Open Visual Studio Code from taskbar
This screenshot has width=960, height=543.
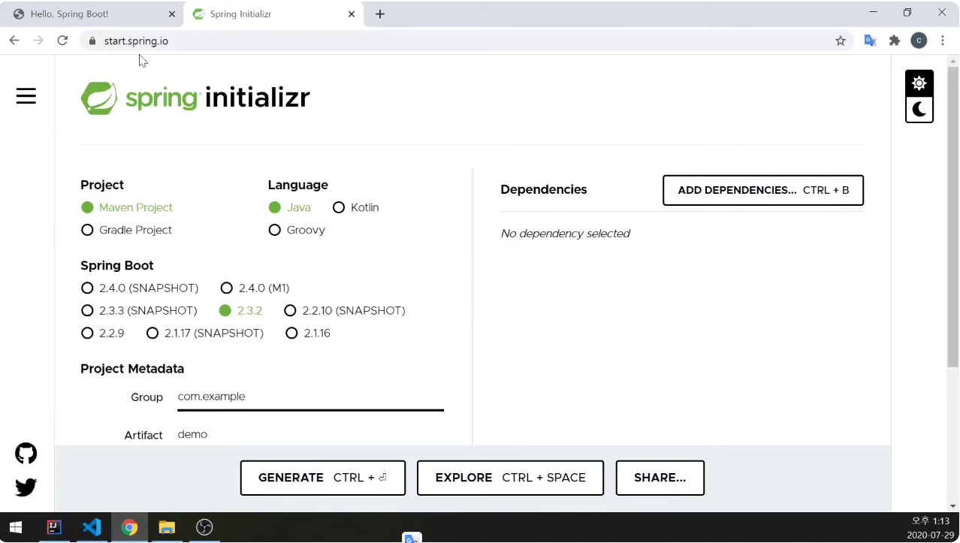(x=92, y=527)
